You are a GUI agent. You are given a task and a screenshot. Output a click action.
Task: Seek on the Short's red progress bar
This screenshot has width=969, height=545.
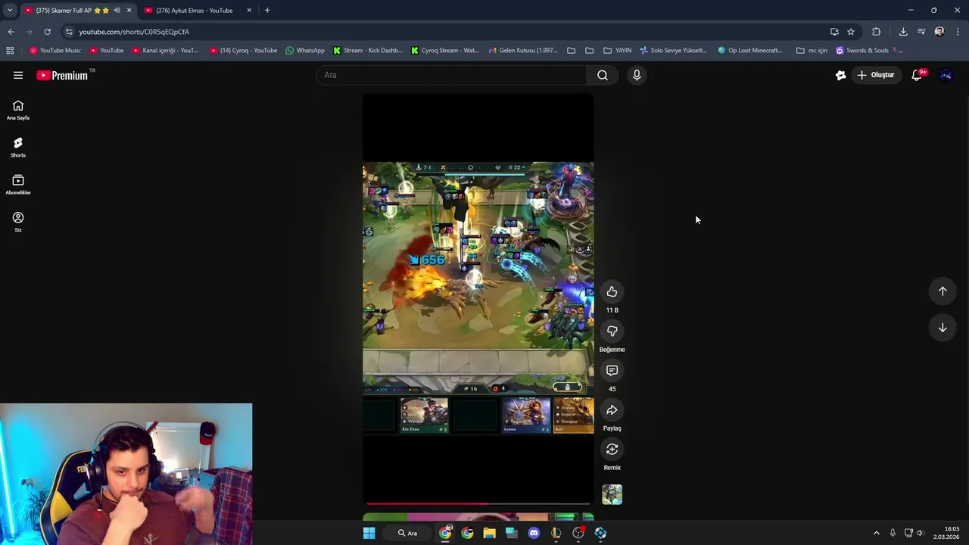point(478,503)
